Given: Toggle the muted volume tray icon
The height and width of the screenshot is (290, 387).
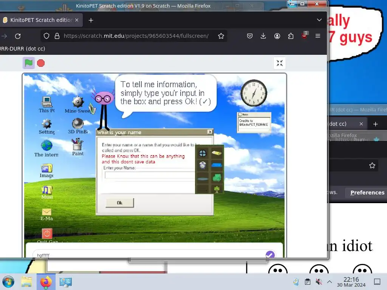Looking at the screenshot, I should click(319, 282).
